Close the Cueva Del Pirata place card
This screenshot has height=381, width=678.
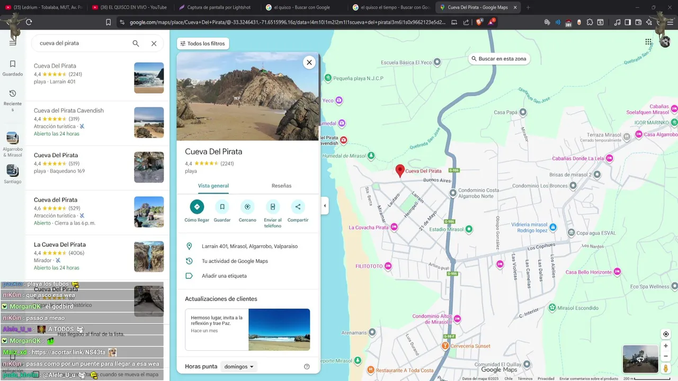309,62
